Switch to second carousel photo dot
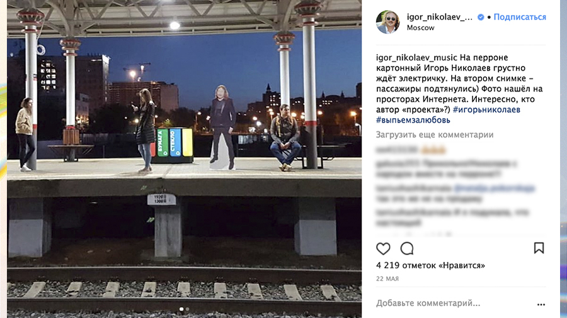 click(x=187, y=309)
